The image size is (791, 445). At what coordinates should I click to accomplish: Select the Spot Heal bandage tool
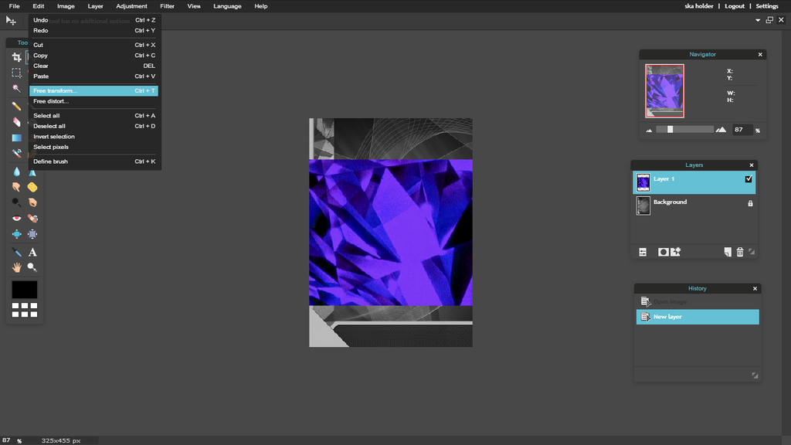click(32, 219)
